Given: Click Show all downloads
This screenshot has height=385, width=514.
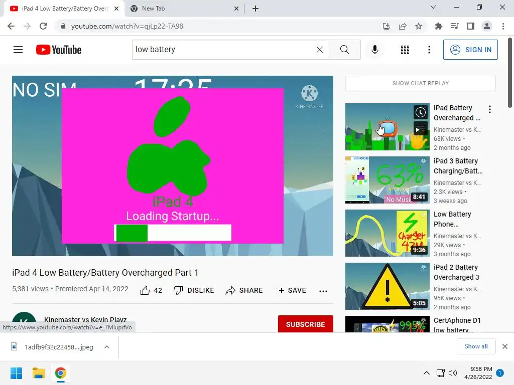Looking at the screenshot, I should click(476, 346).
